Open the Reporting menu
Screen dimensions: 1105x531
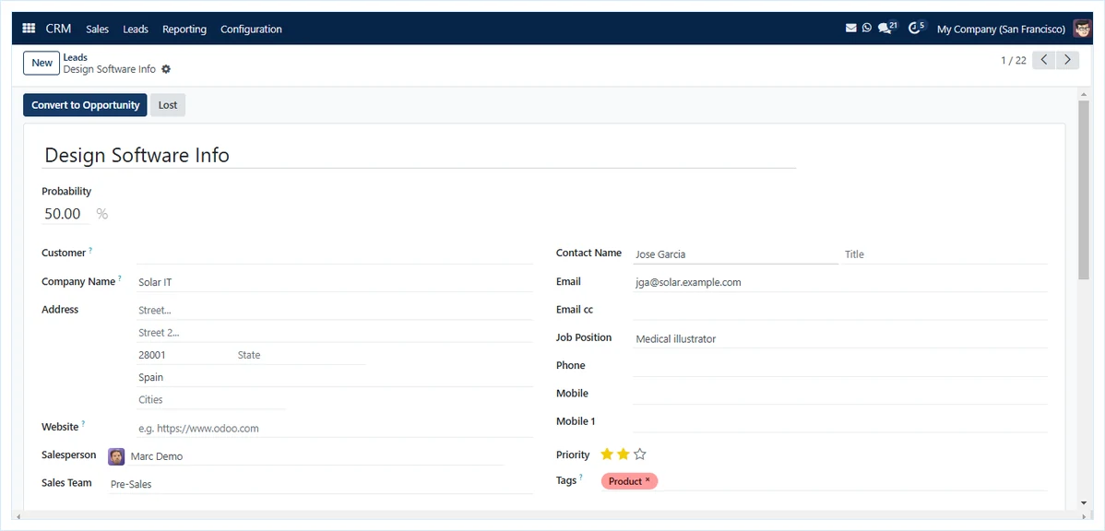point(184,29)
